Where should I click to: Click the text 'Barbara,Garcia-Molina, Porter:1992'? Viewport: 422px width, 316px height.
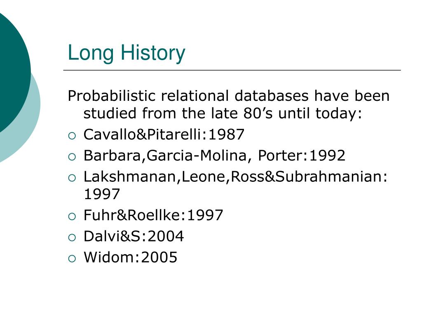(x=214, y=156)
